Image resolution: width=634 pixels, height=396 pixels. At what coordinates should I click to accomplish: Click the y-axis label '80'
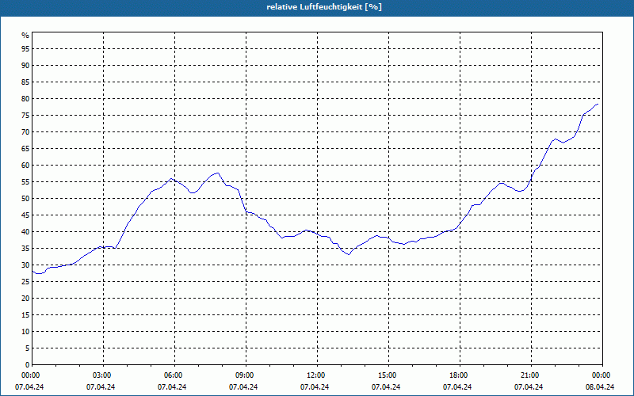[25, 98]
